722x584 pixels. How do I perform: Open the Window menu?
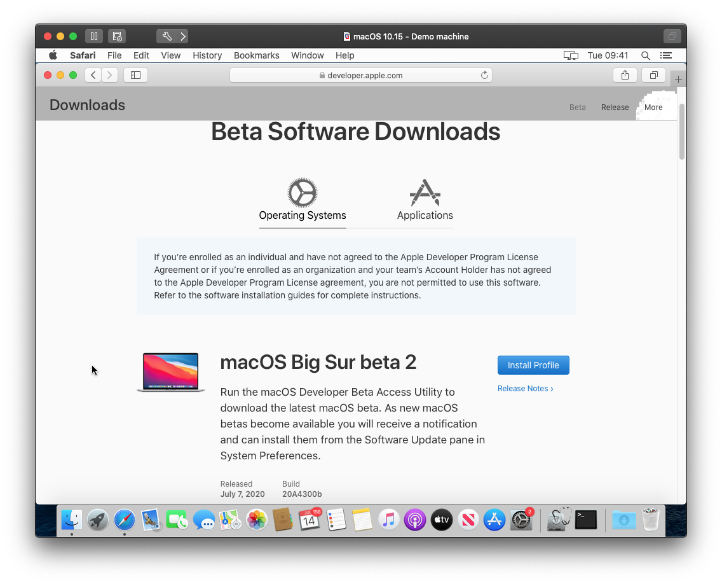(x=308, y=55)
